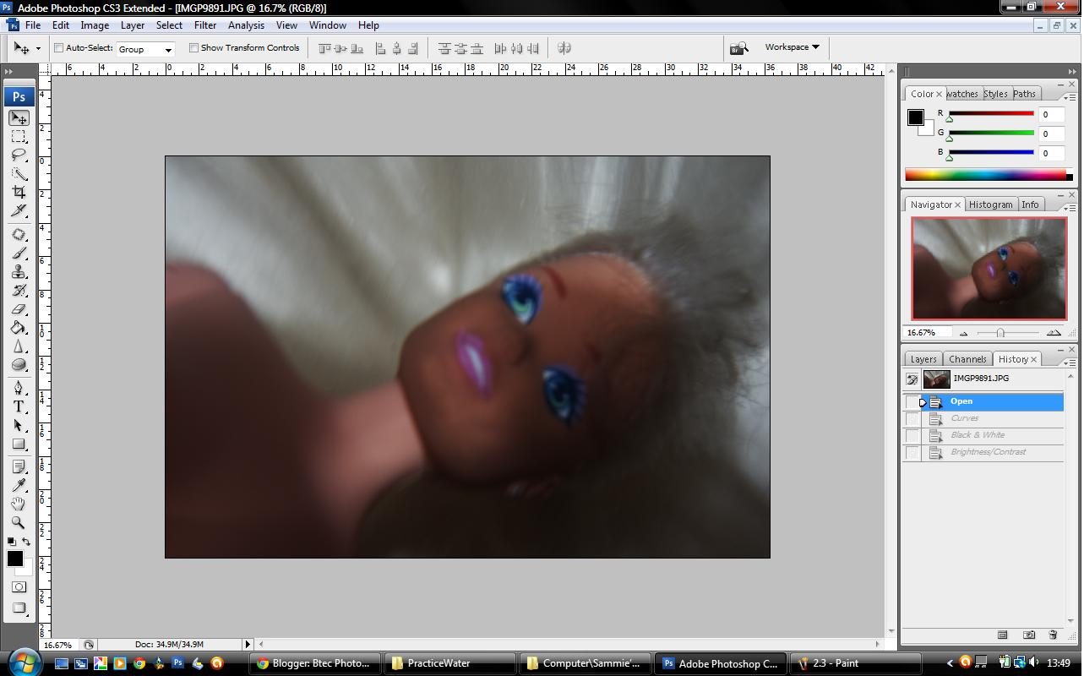
Task: Open the Workspace dropdown
Action: [x=792, y=47]
